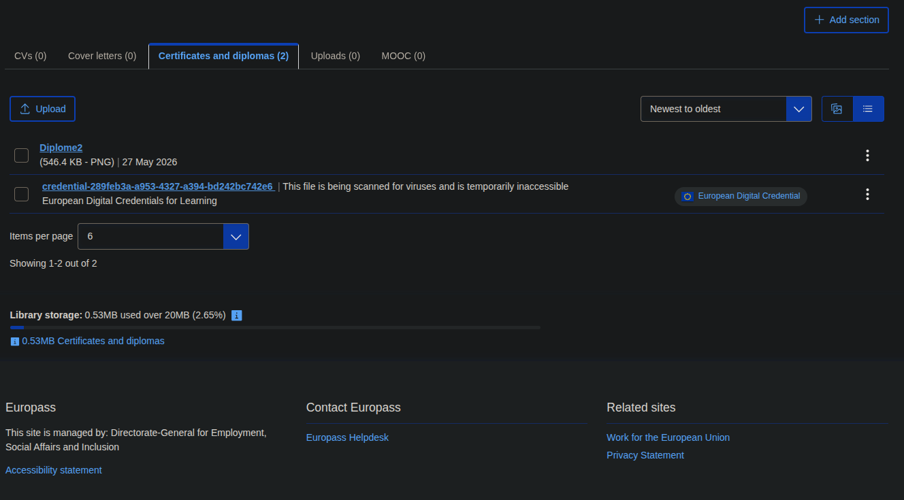Click the '27 May 2026' date text
This screenshot has height=500, width=904.
[150, 162]
